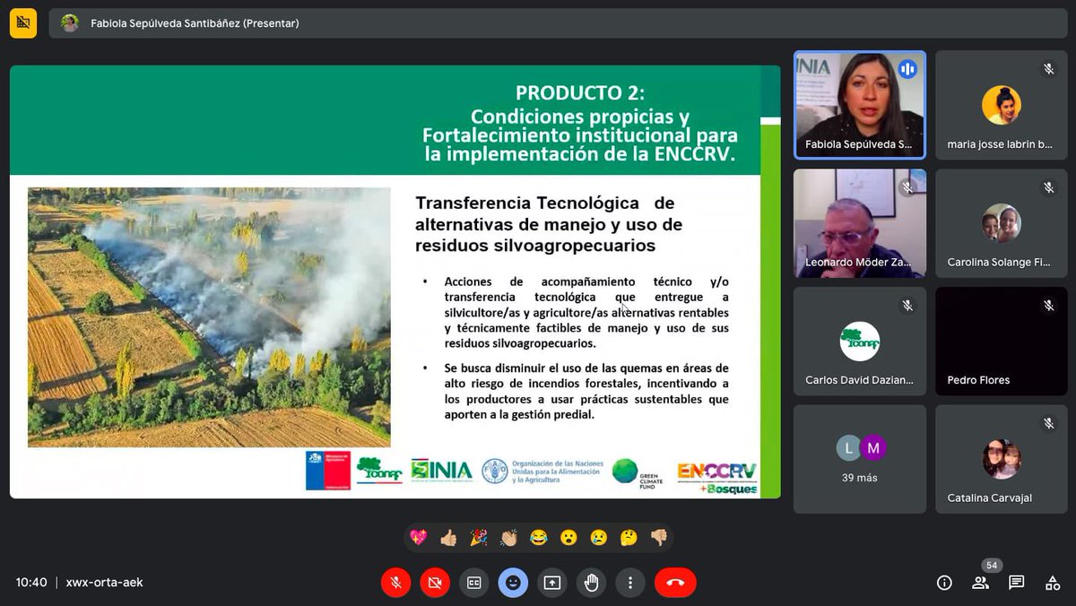1076x606 pixels.
Task: Open the more options menu
Action: [630, 583]
